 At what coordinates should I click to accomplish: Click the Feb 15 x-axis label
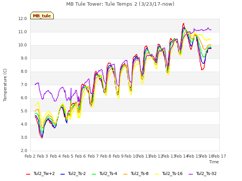pos(194,156)
